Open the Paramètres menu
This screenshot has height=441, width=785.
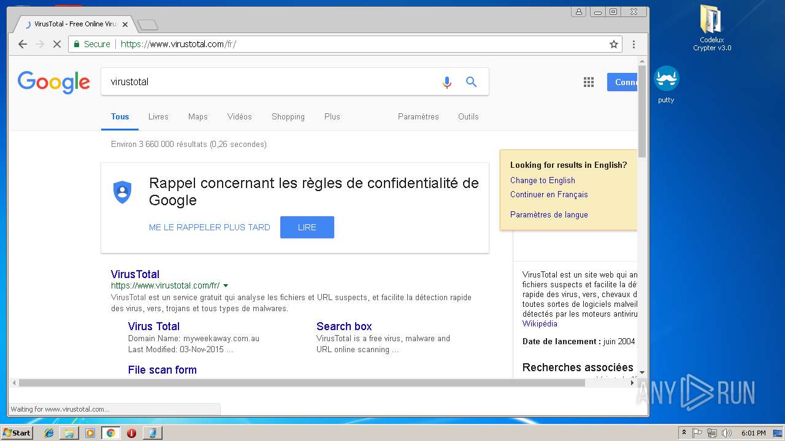click(x=418, y=116)
